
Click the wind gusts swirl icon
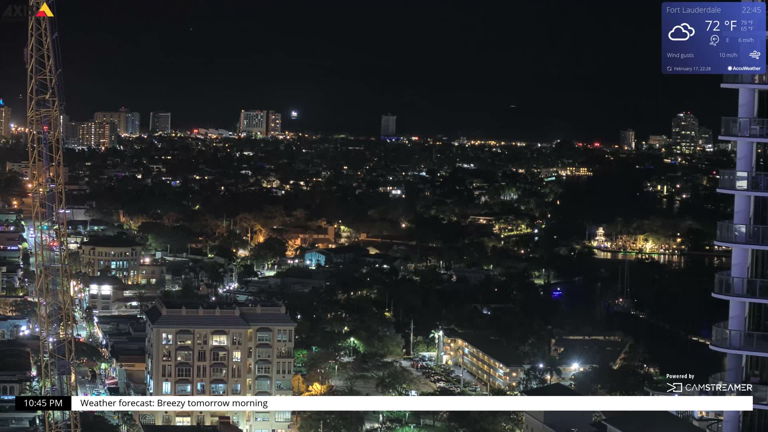click(x=754, y=55)
